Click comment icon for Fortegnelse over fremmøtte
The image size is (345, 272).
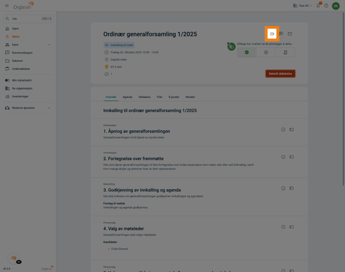(291, 157)
